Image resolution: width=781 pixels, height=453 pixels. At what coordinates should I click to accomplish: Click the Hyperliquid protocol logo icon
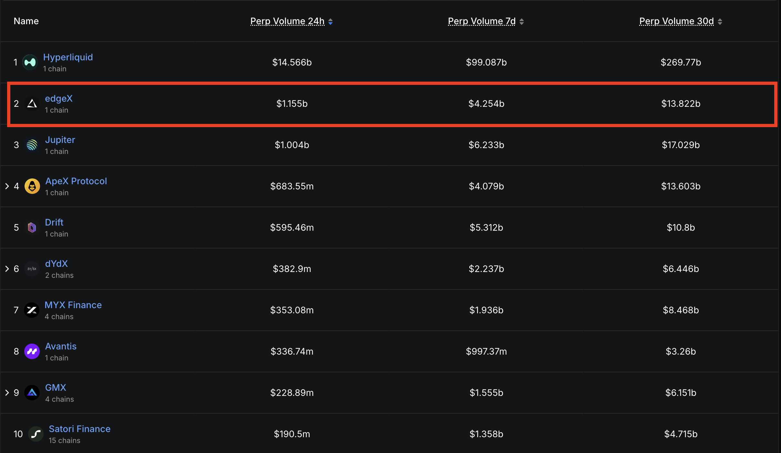pos(30,62)
